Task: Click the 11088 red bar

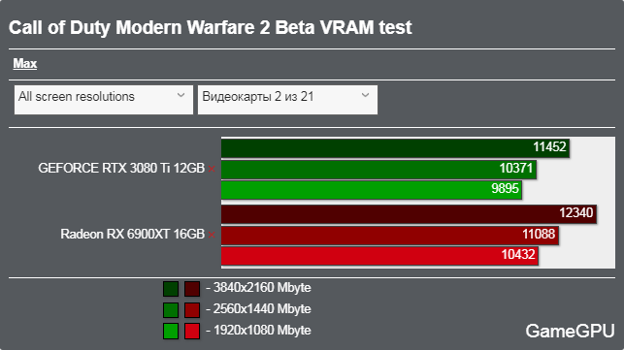Action: (390, 235)
